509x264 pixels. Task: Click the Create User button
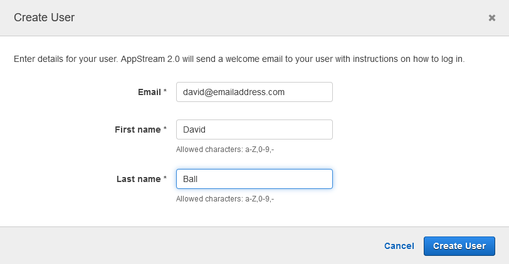coord(459,246)
